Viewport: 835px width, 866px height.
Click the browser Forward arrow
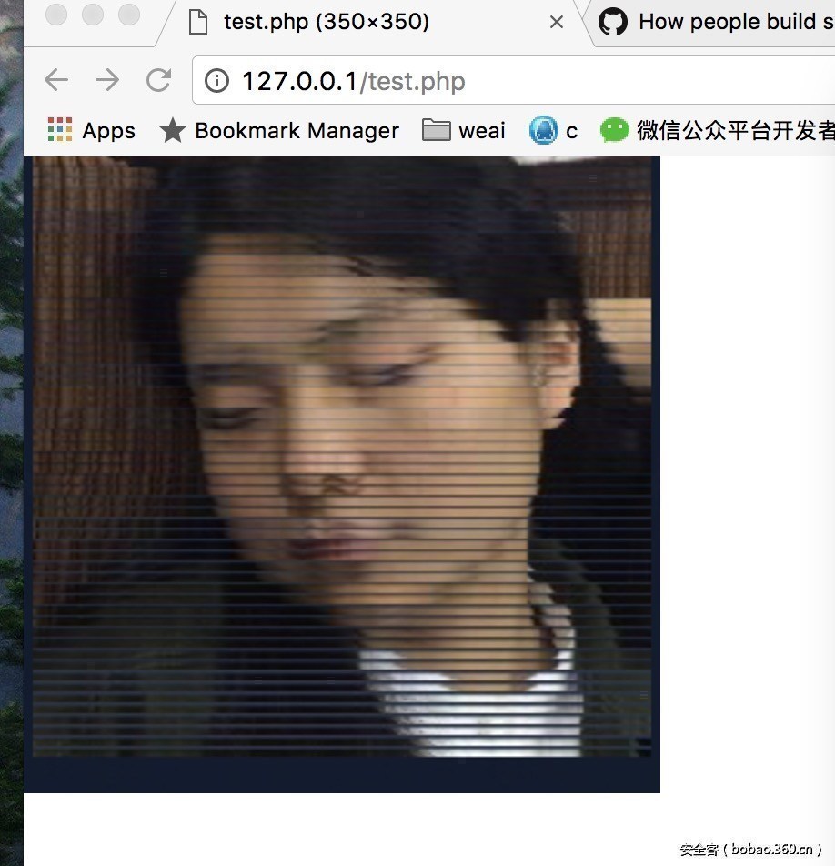(x=107, y=80)
